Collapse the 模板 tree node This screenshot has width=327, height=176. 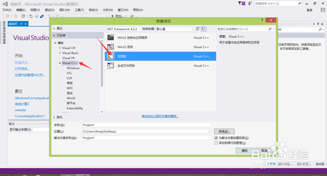(x=55, y=43)
